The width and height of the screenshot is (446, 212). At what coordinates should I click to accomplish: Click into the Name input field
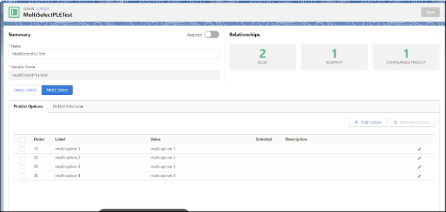click(x=114, y=54)
